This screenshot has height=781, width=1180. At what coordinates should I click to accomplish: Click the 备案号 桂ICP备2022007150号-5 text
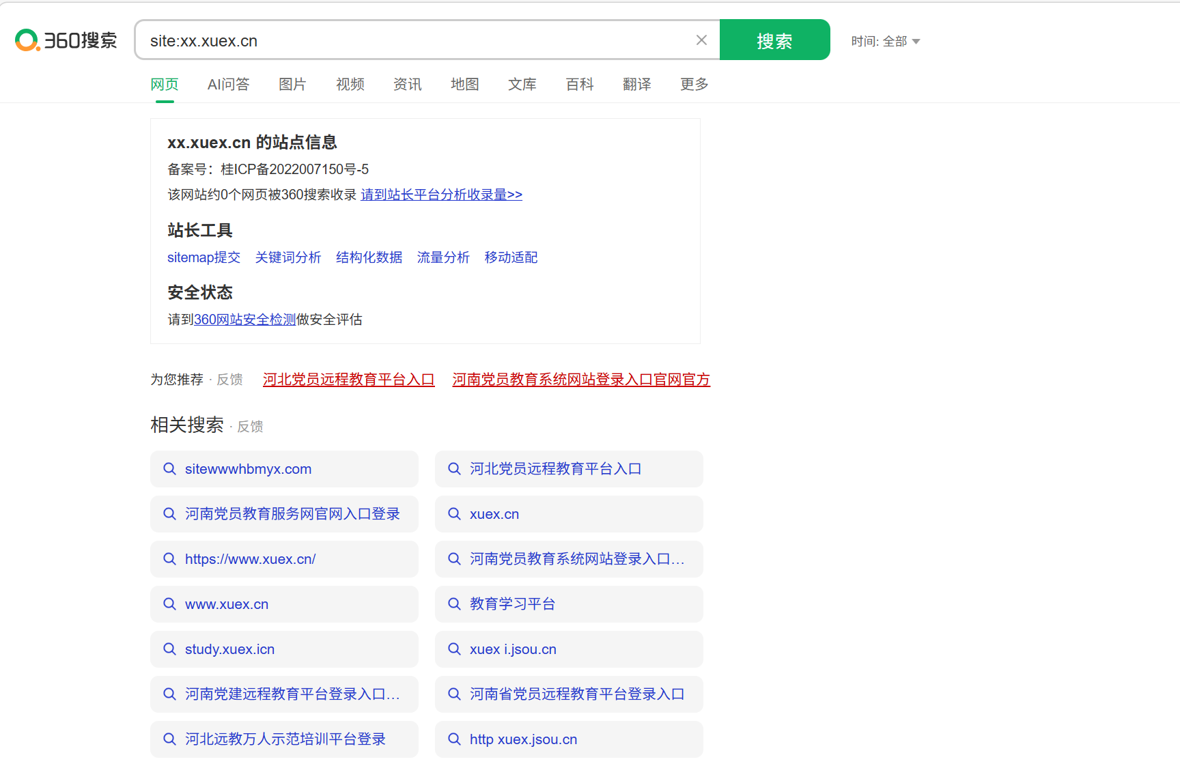[x=268, y=169]
